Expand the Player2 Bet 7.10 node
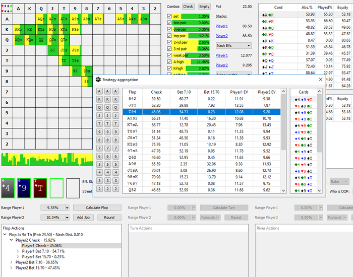This screenshot has height=277, width=353. pyautogui.click(x=11, y=262)
